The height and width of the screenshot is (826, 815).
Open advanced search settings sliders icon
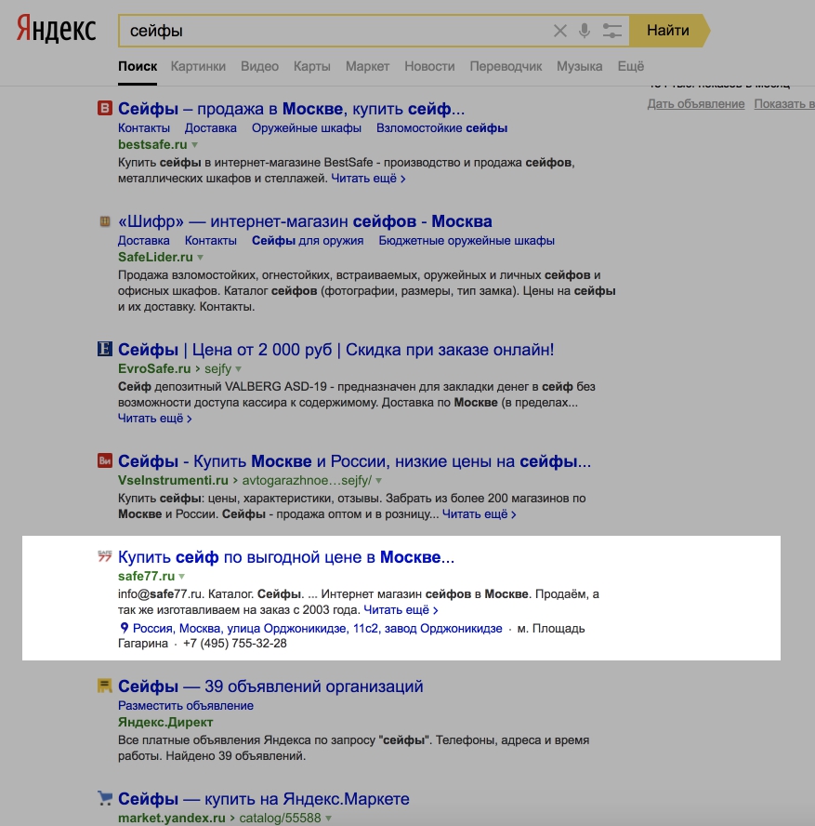[611, 31]
